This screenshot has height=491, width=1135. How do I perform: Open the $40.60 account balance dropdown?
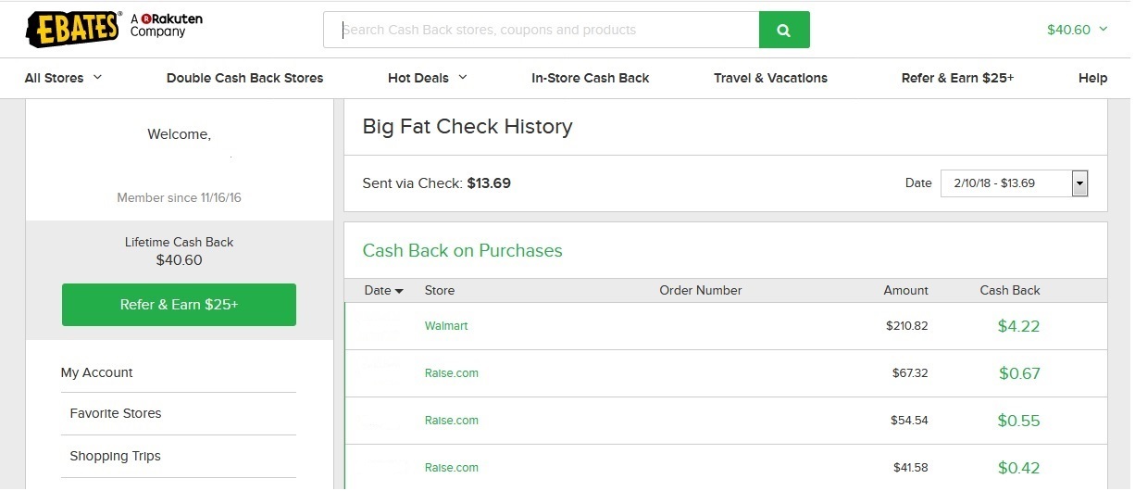tap(1078, 30)
